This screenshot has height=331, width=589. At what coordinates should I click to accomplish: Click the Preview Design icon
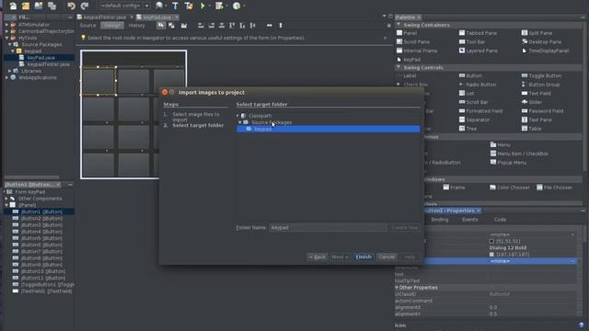pos(184,25)
